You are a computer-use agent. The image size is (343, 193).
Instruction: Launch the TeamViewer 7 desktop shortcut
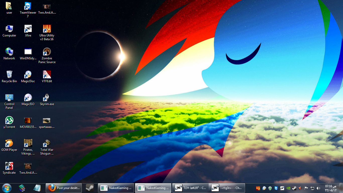coord(28,10)
